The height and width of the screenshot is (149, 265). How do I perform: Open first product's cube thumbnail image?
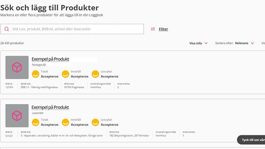click(x=17, y=67)
